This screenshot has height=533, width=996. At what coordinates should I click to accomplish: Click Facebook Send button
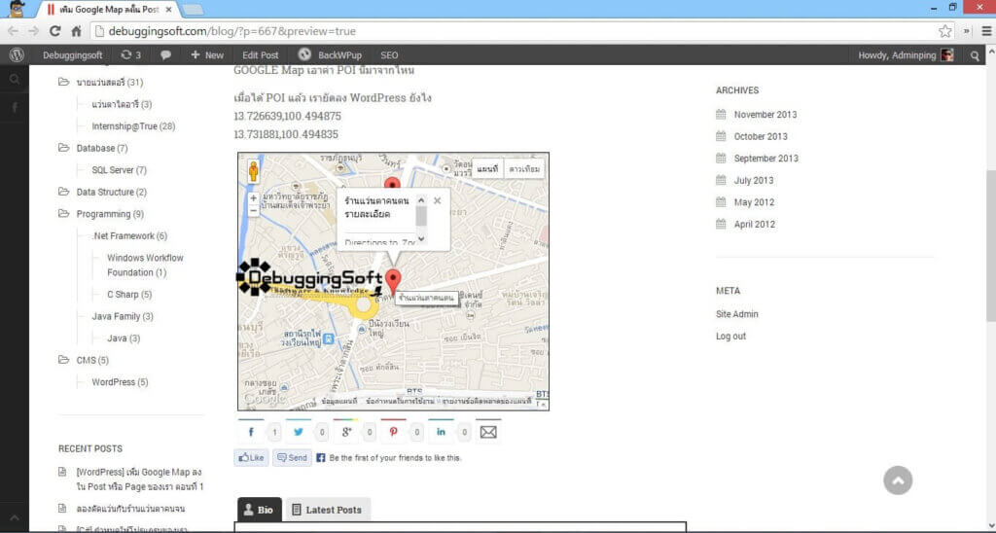tap(292, 457)
